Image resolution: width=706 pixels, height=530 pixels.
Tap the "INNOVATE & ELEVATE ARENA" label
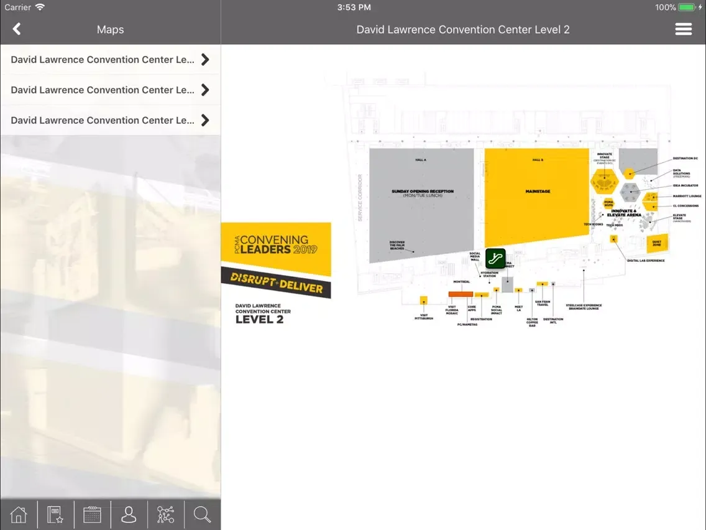coord(624,213)
